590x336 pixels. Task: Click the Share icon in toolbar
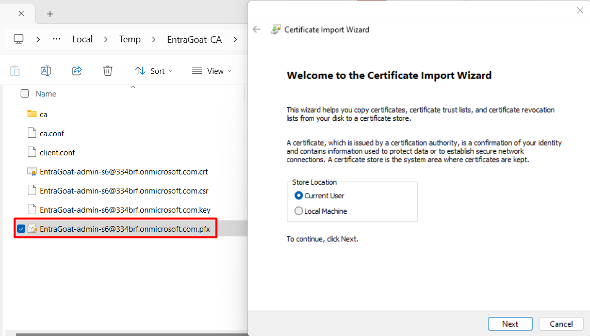[x=77, y=71]
